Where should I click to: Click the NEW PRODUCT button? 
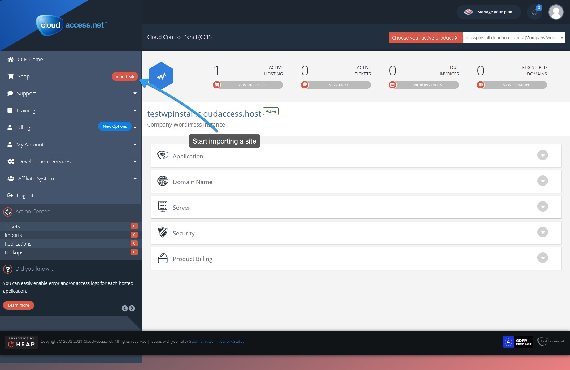pos(252,85)
